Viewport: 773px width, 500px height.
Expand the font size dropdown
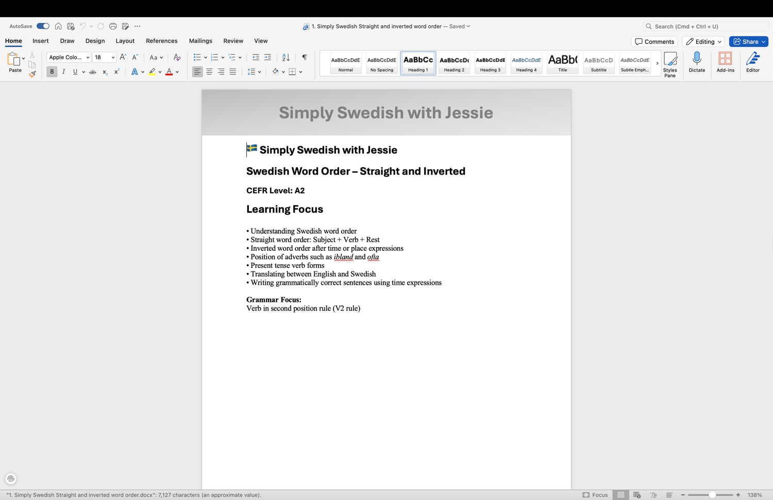[113, 58]
